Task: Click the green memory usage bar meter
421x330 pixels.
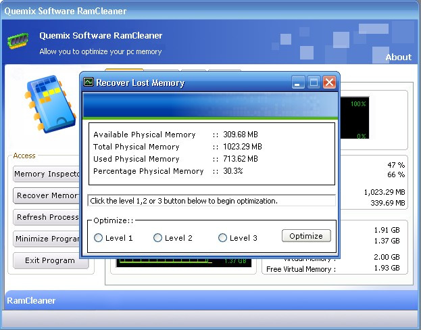Action: (x=184, y=262)
